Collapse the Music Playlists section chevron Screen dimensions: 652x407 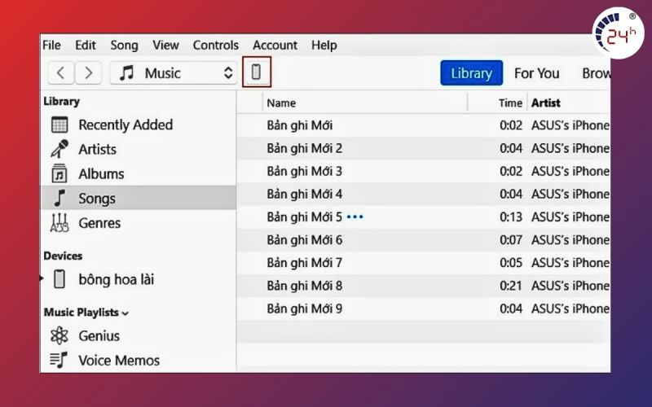pyautogui.click(x=126, y=313)
